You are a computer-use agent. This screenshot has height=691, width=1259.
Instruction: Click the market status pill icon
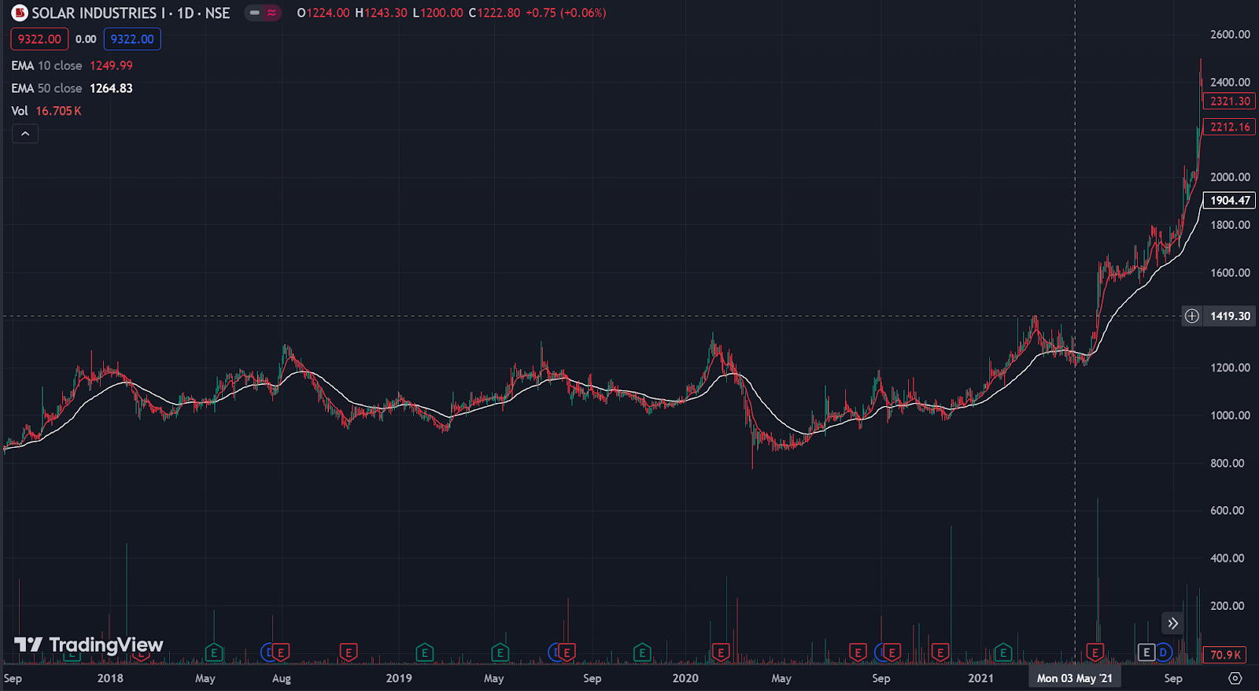(x=263, y=13)
